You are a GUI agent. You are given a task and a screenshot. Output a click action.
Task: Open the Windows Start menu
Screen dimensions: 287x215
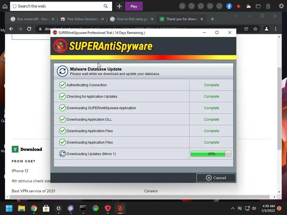(9, 208)
